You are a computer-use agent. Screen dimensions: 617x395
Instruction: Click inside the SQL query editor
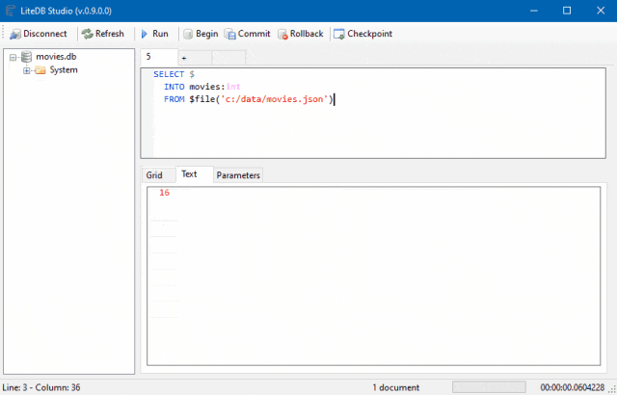pos(386,125)
